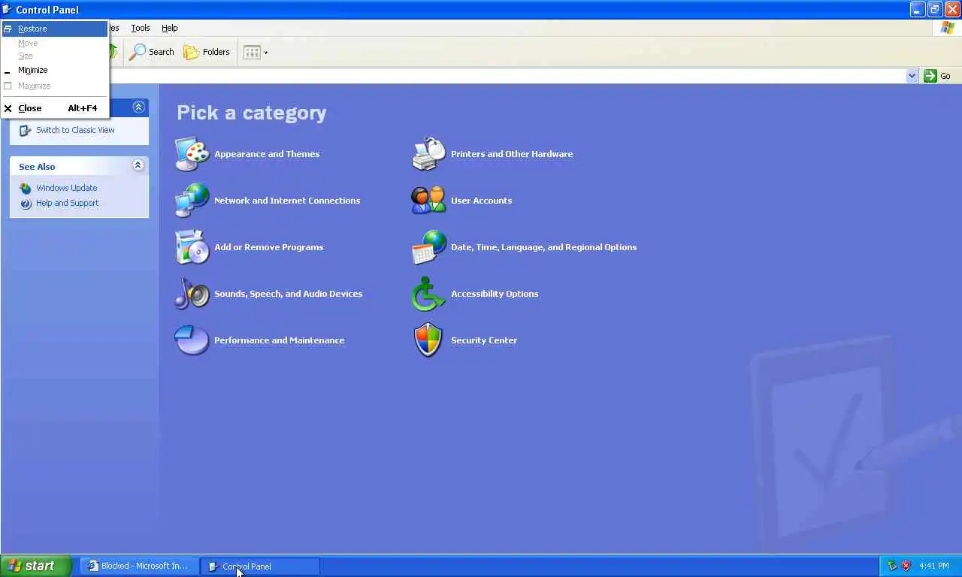The width and height of the screenshot is (962, 577).
Task: Click the Network and Internet Connections text
Action: tap(287, 201)
